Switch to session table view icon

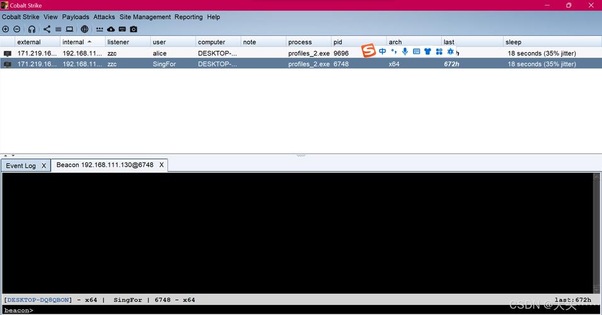click(x=59, y=29)
